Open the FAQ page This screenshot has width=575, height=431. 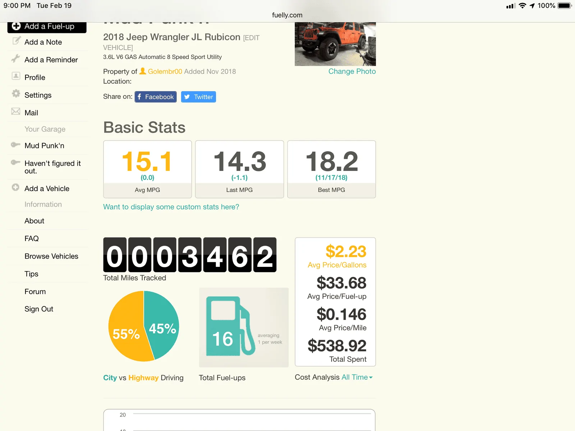32,238
